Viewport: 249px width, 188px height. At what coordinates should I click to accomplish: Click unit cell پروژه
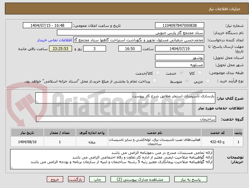click(x=92, y=142)
